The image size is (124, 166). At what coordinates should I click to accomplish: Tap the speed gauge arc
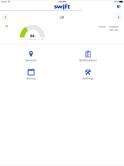tap(32, 31)
